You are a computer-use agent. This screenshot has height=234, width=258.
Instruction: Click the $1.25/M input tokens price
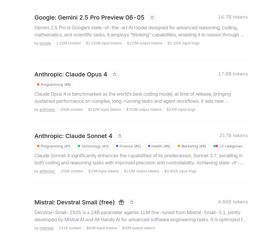point(104,43)
